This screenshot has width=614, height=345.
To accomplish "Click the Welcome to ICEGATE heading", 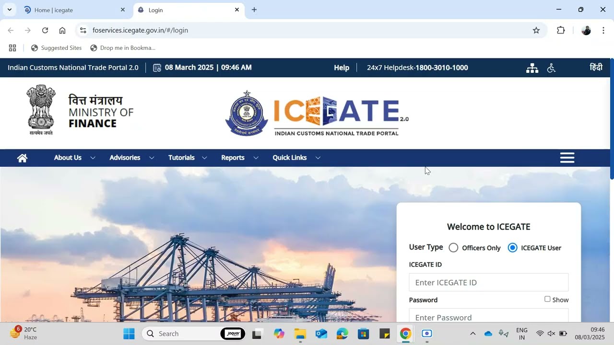I will click(x=488, y=227).
